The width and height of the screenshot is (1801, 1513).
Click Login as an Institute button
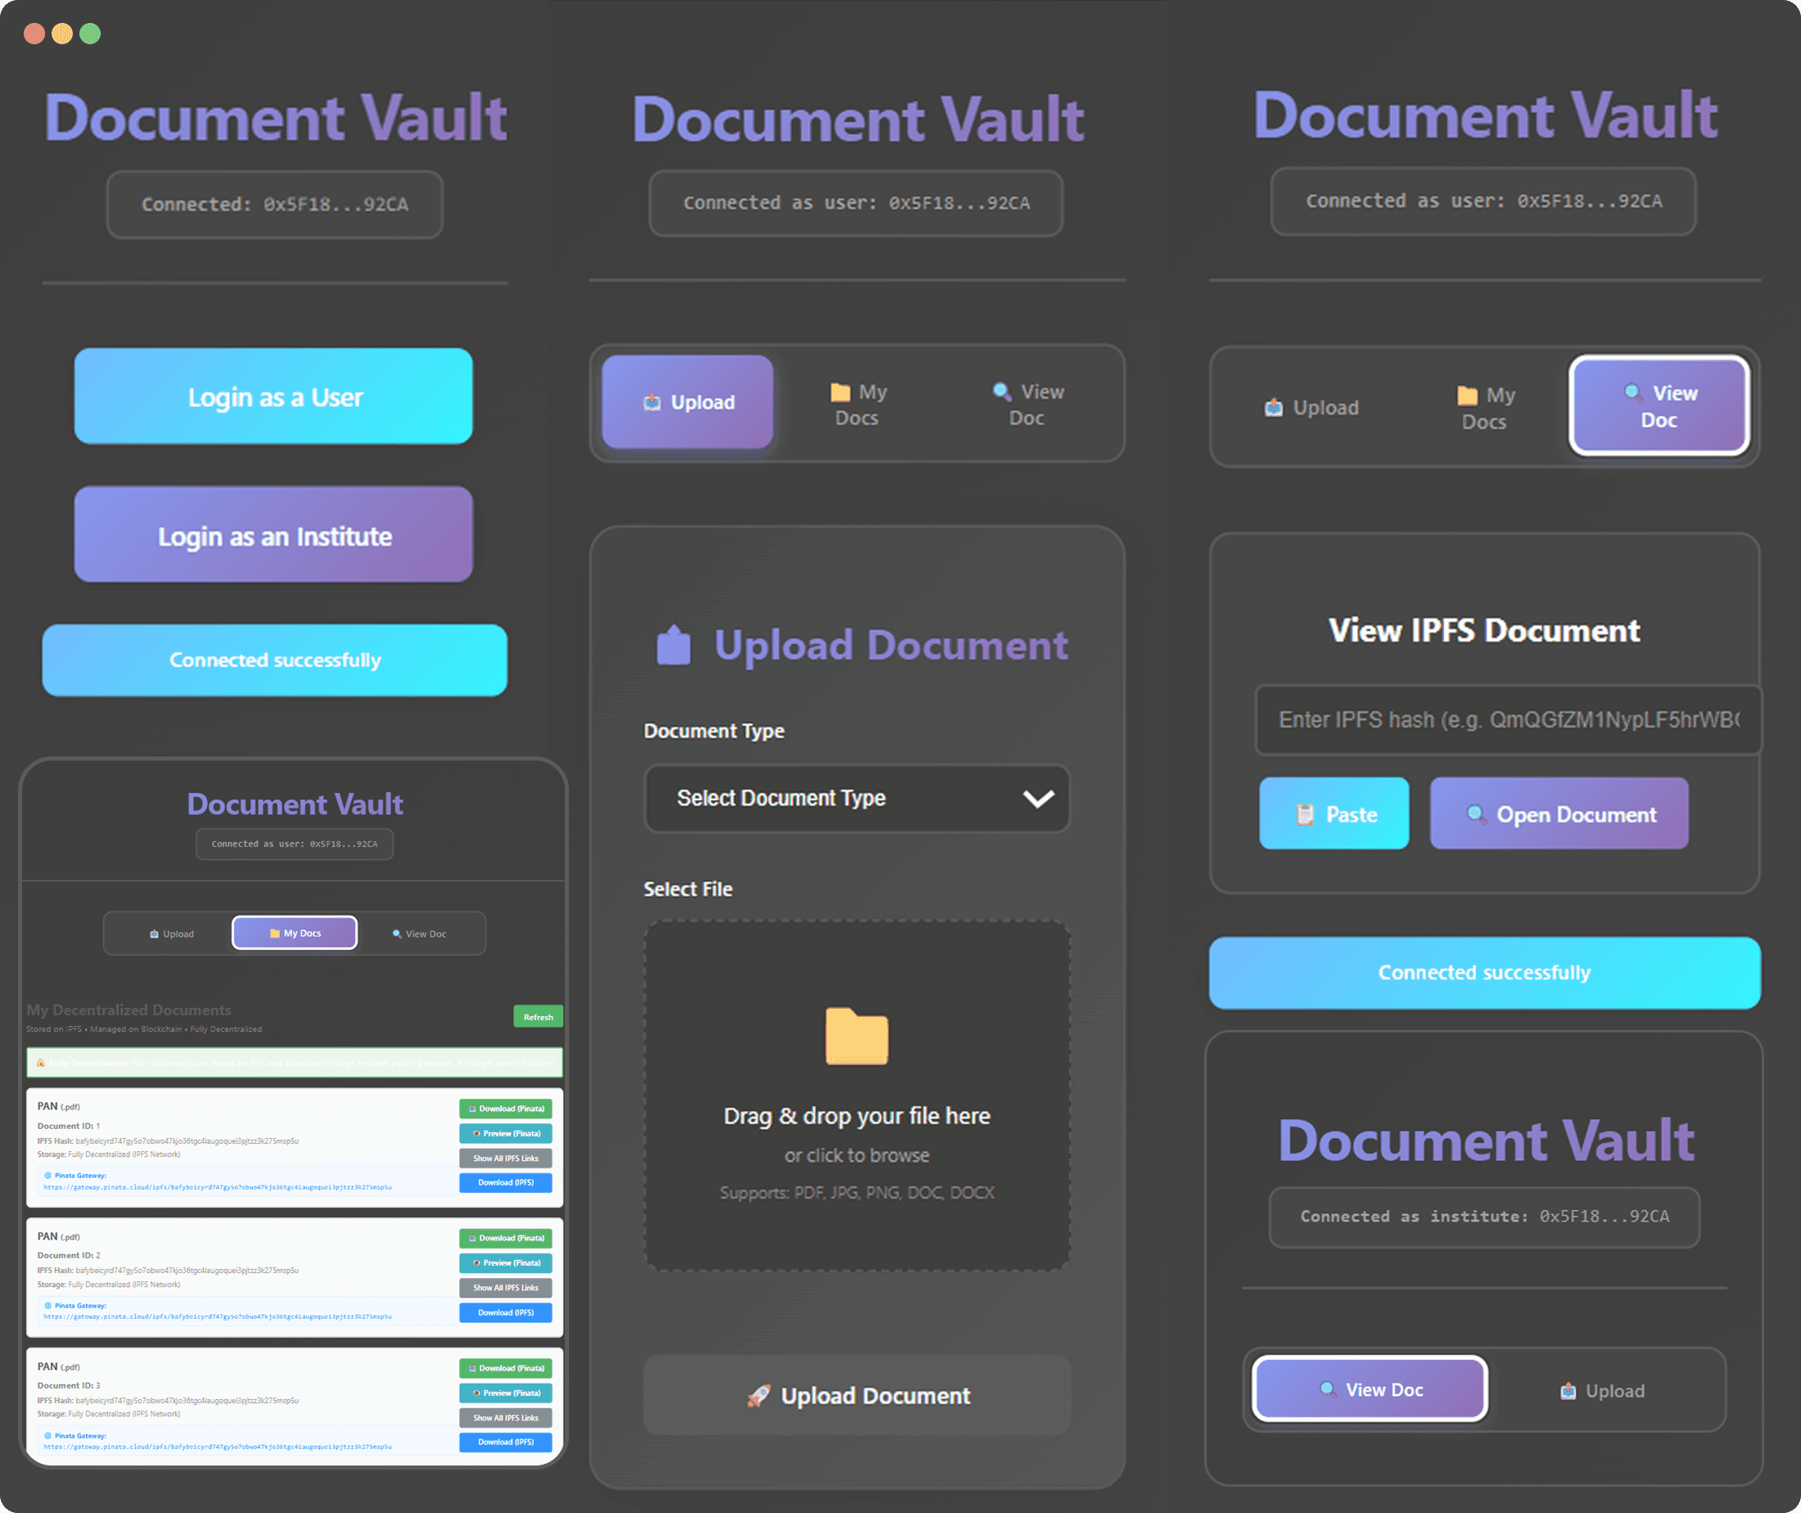pos(273,535)
